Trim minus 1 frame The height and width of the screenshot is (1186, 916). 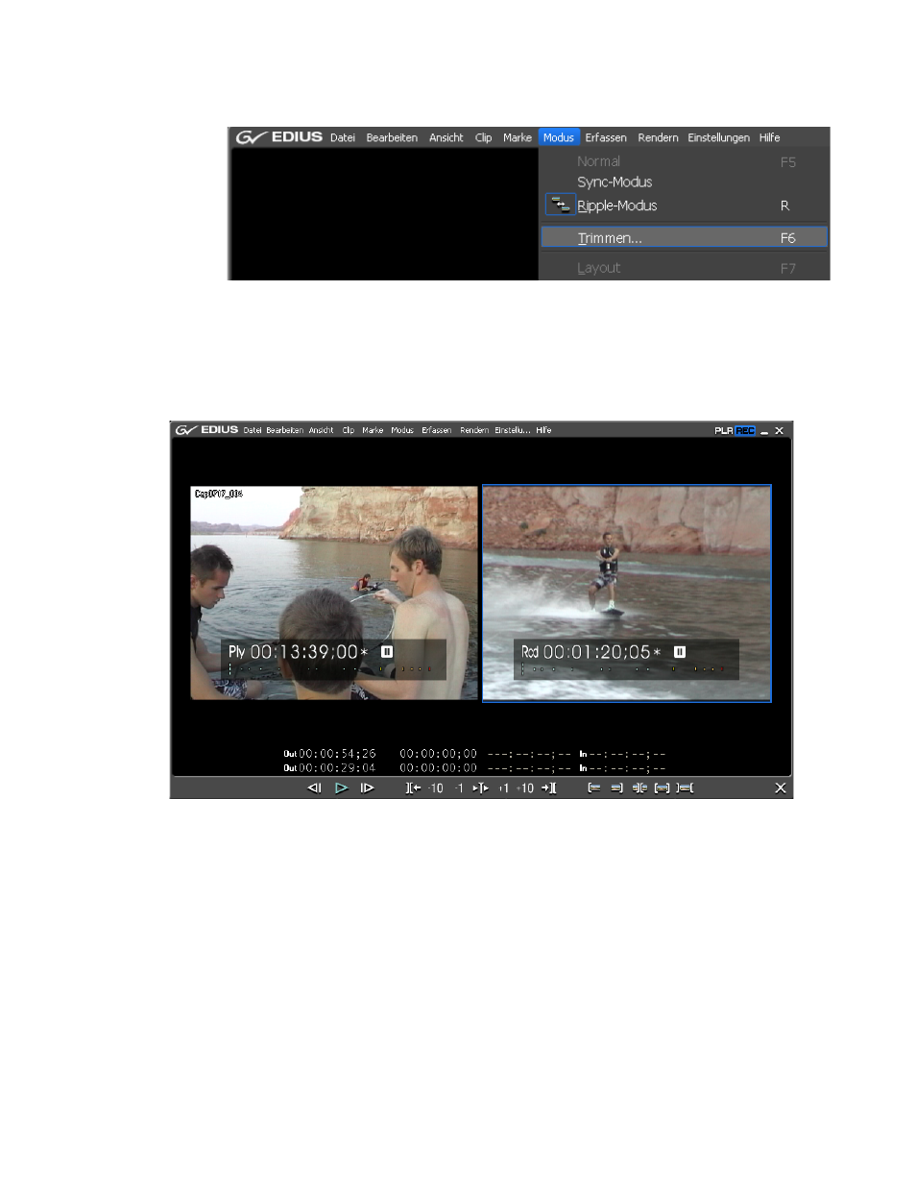point(459,788)
